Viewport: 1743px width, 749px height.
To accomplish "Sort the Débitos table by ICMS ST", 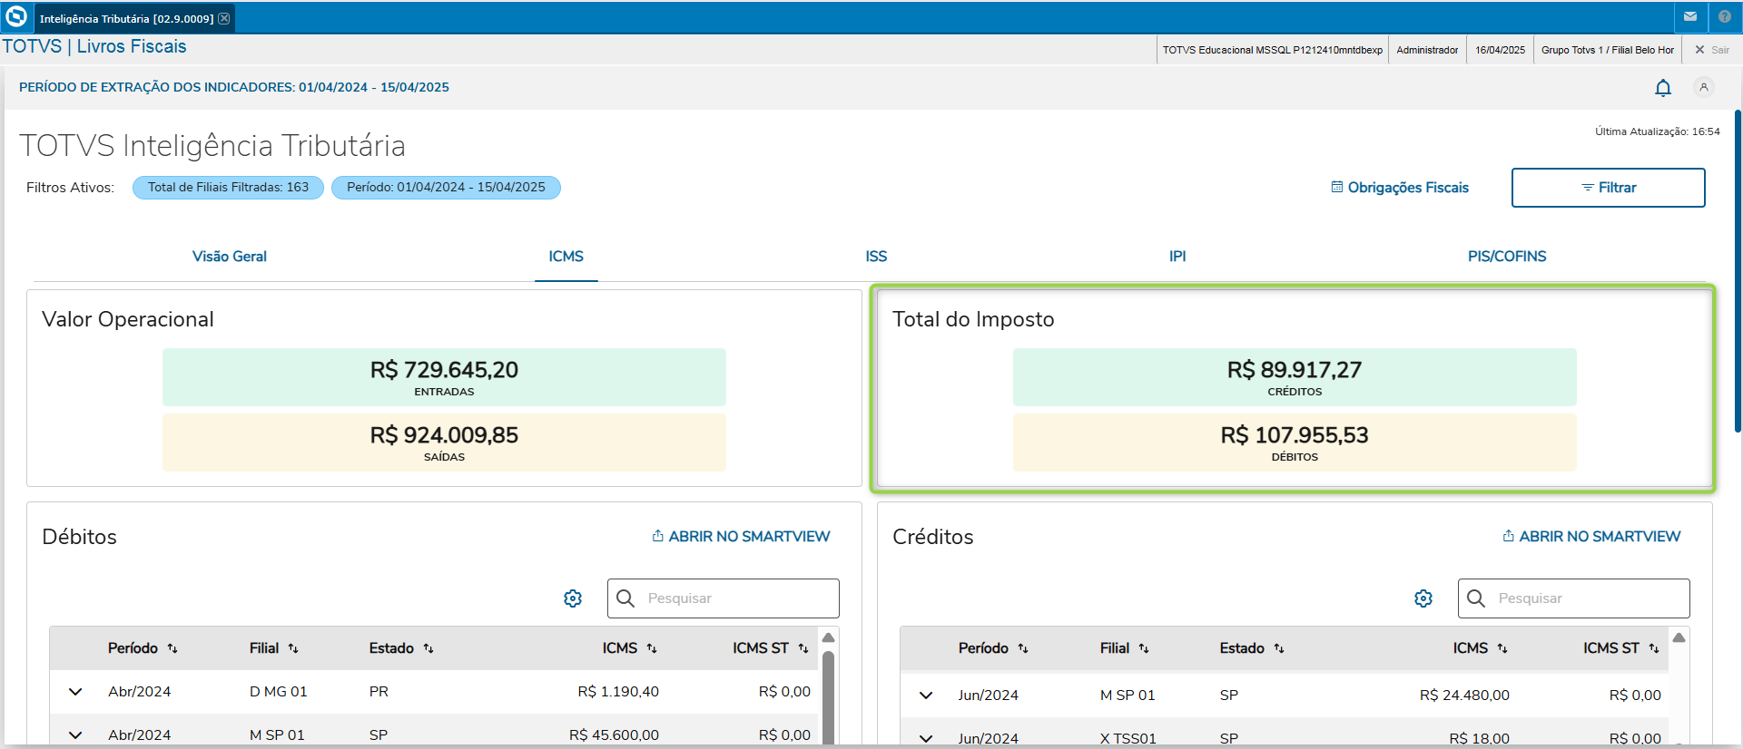I will point(803,648).
